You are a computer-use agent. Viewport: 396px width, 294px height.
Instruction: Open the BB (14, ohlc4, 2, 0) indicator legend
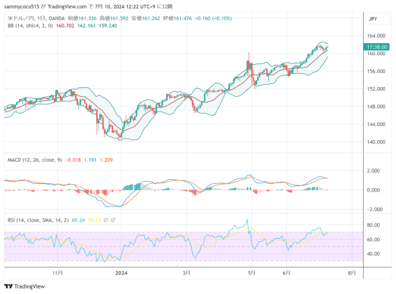(x=30, y=26)
